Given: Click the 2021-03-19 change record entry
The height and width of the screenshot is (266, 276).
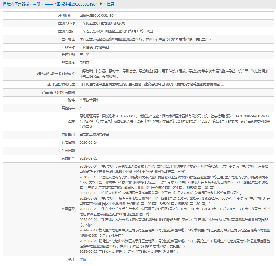Looking at the screenshot, I should 160,193.
